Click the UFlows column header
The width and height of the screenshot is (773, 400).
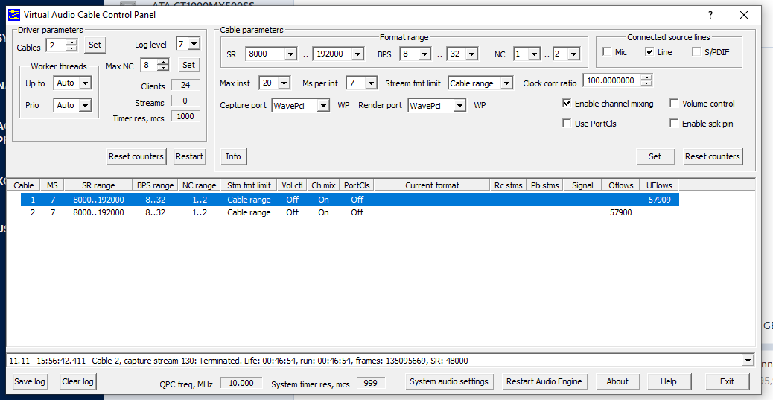(x=659, y=185)
